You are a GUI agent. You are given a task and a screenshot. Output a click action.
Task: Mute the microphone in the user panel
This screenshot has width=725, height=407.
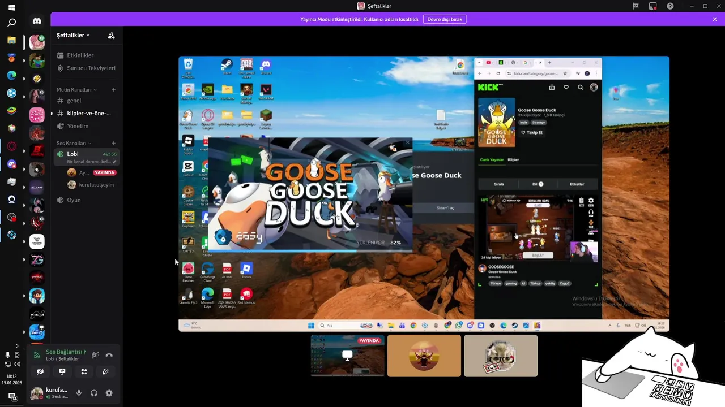tap(79, 393)
